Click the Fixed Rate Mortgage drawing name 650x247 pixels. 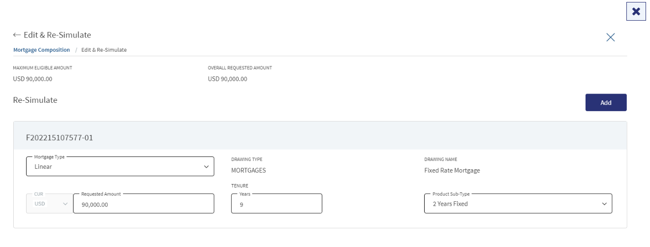click(452, 171)
